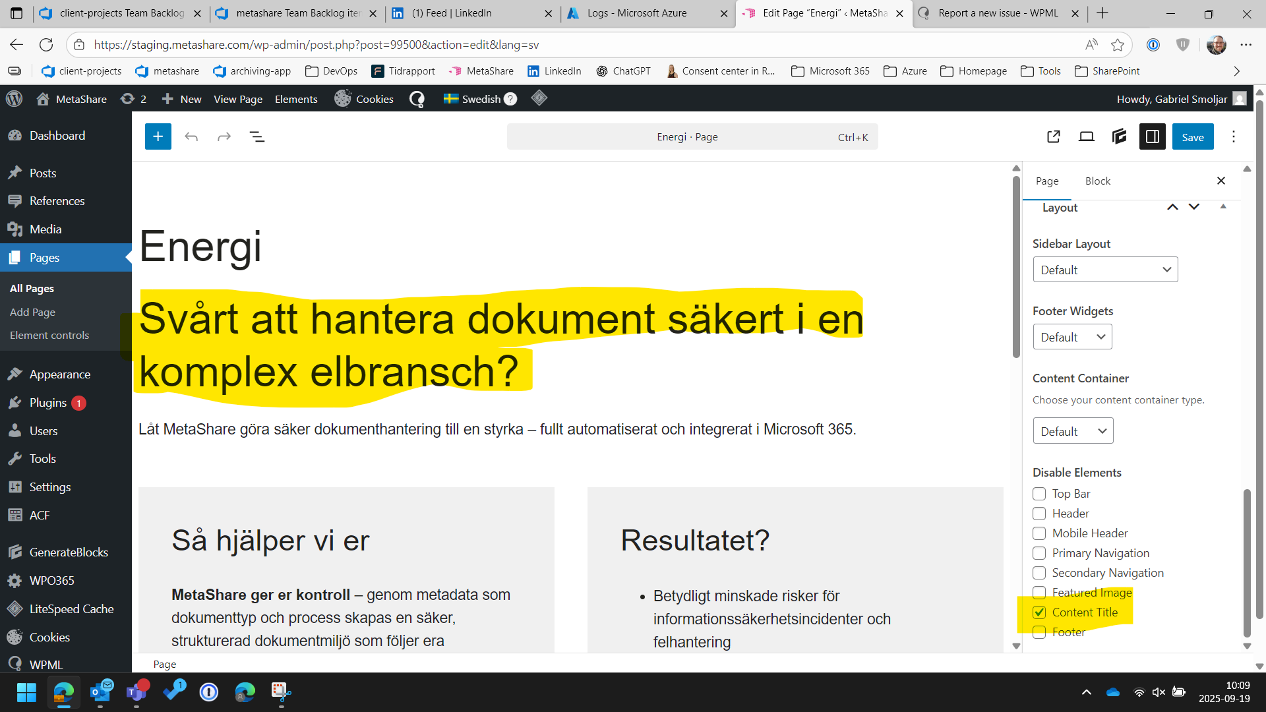Open Content Container dropdown

1073,431
